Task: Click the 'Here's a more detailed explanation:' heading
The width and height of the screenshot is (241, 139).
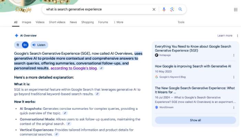Action: pos(44,77)
